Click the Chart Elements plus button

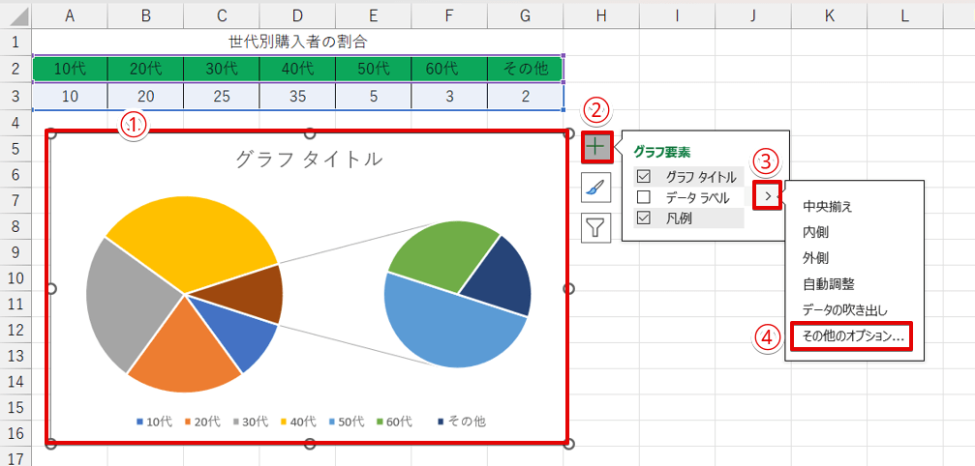pyautogui.click(x=596, y=148)
